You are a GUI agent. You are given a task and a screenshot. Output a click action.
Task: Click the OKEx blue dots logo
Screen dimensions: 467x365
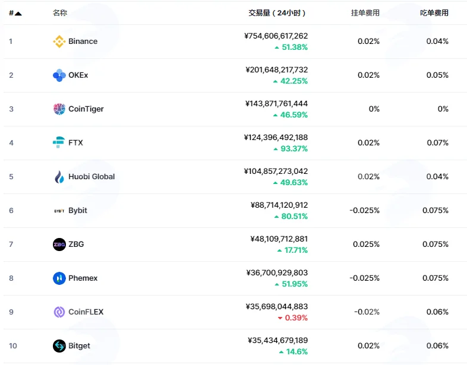click(x=59, y=75)
